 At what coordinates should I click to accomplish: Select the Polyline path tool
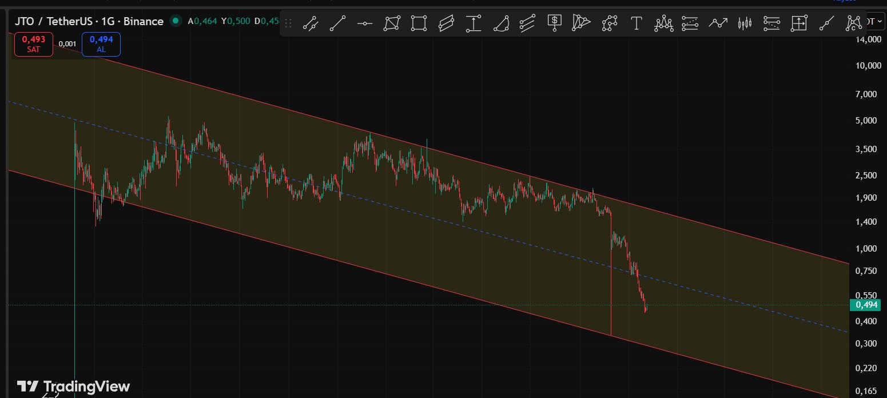pyautogui.click(x=609, y=23)
